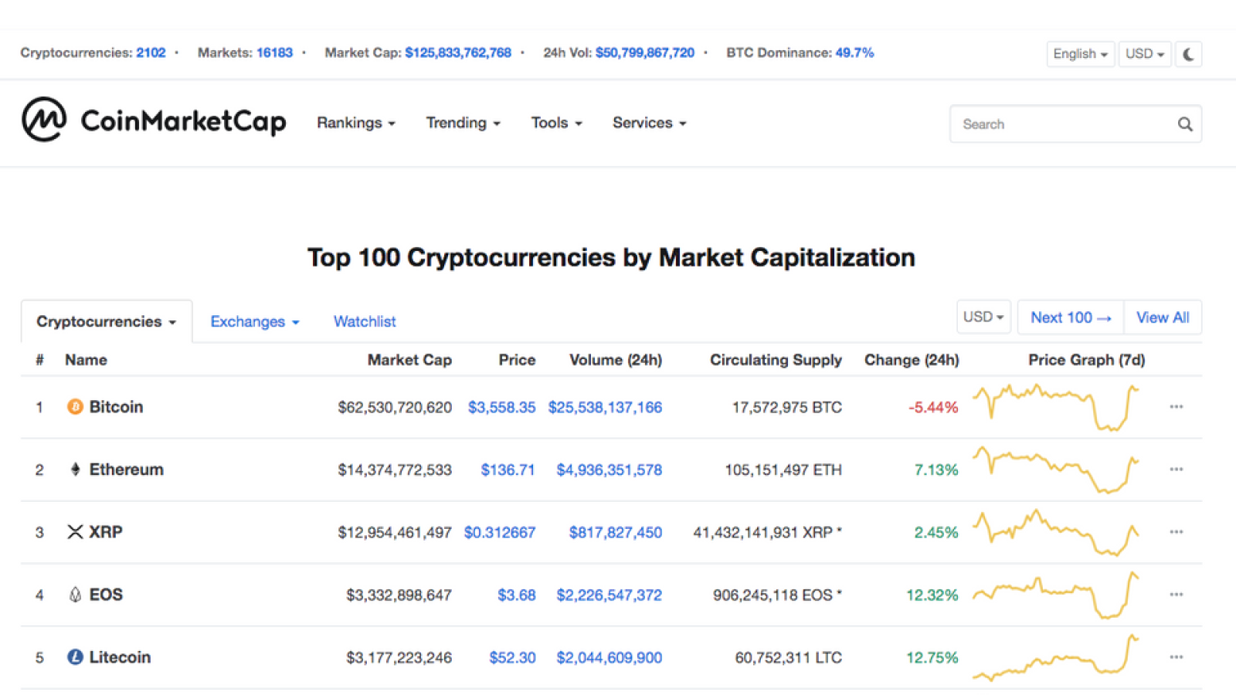Click Bitcoin volume $25,538,137,166

[x=605, y=407]
